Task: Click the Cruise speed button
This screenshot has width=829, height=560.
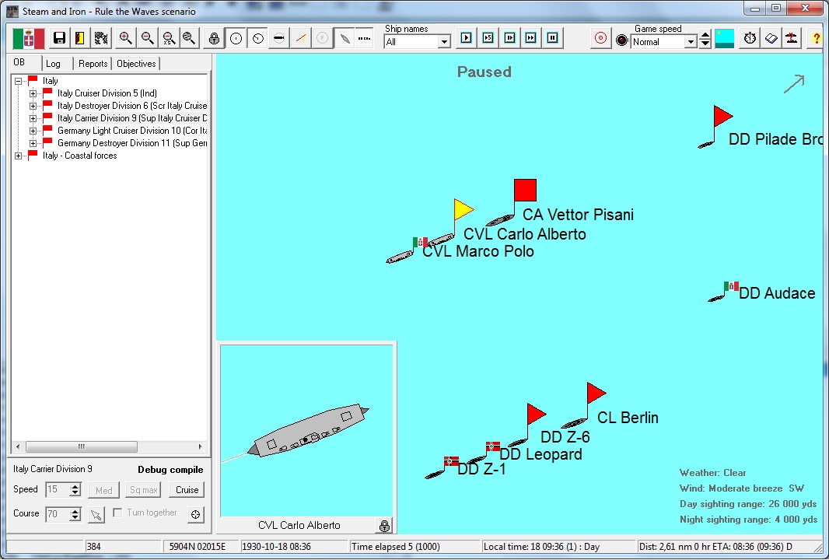Action: click(187, 490)
